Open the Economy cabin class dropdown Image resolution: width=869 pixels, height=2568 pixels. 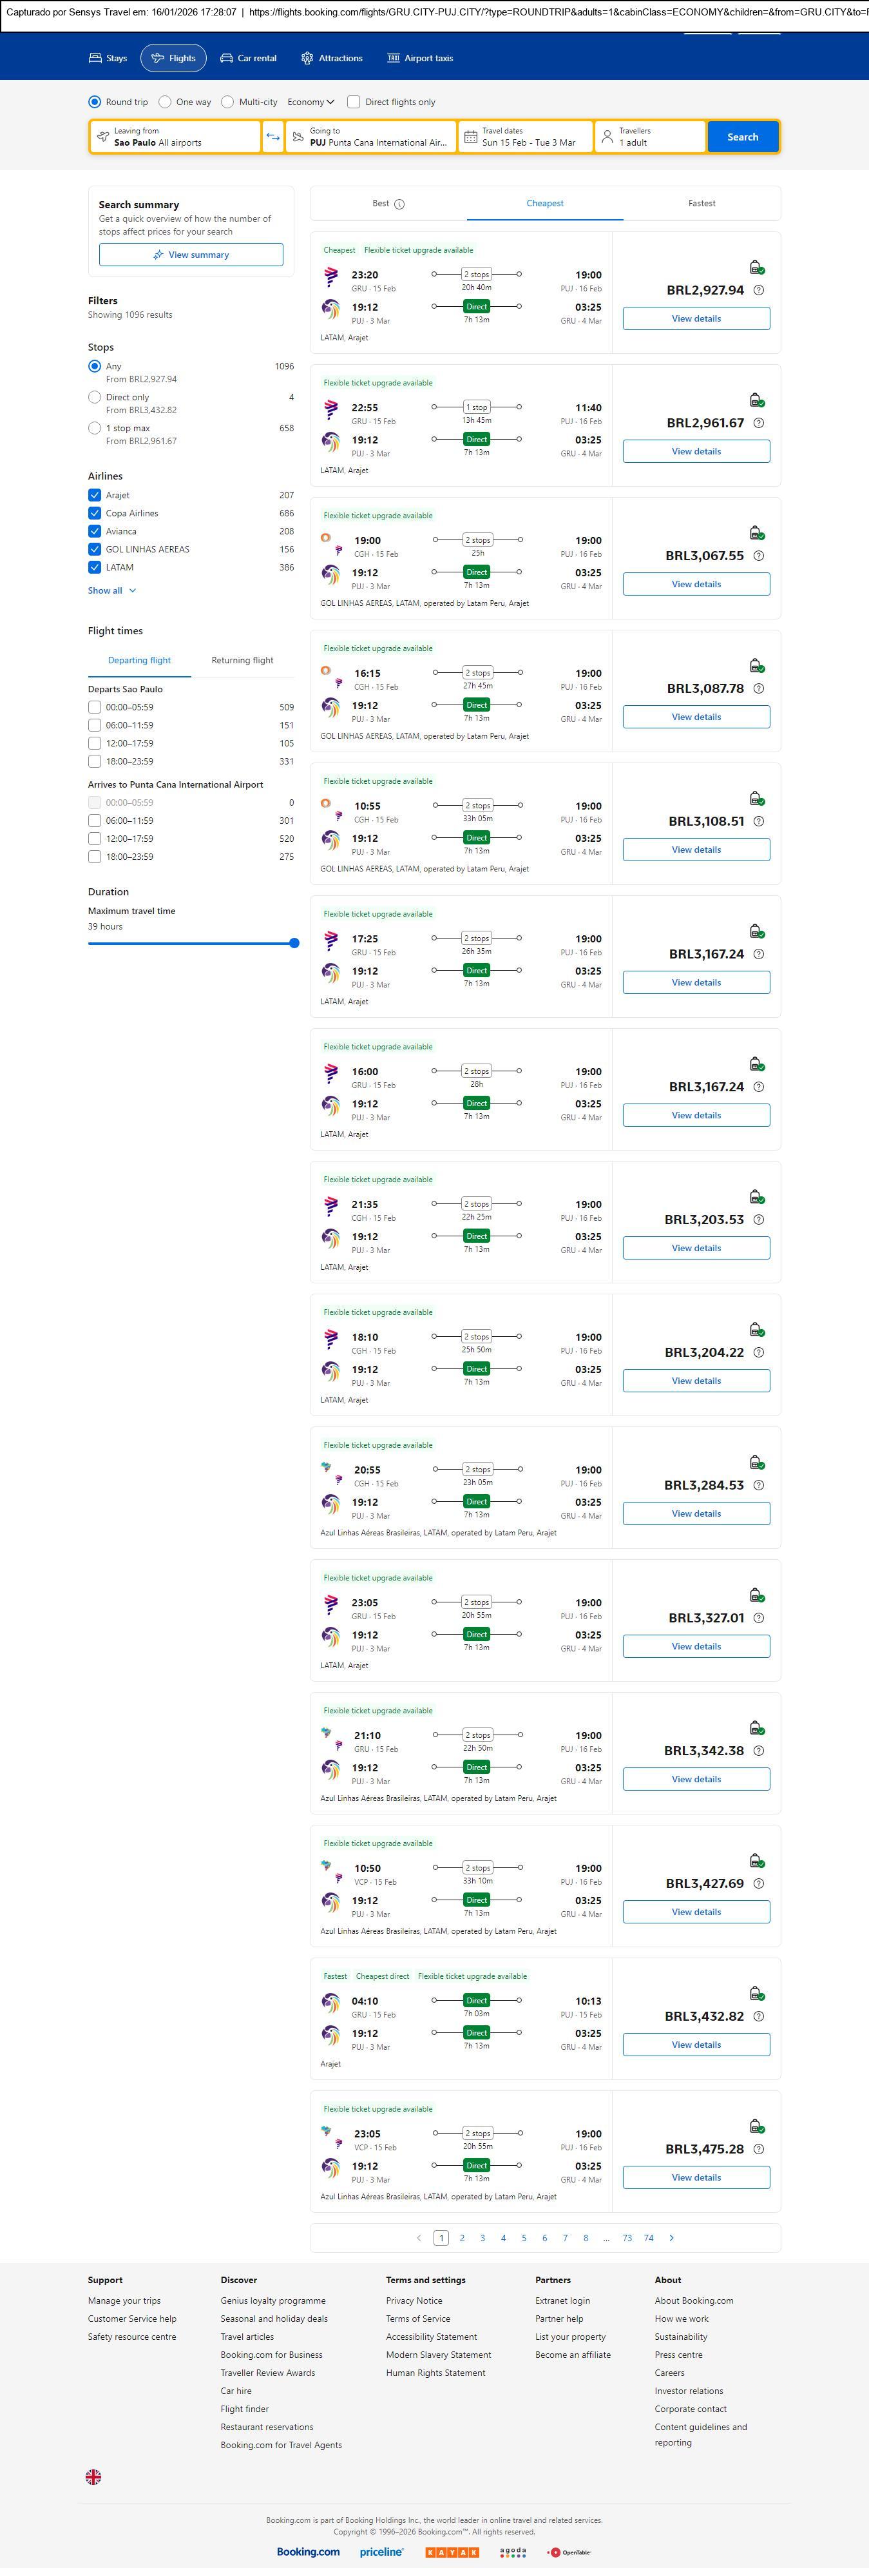pyautogui.click(x=311, y=102)
